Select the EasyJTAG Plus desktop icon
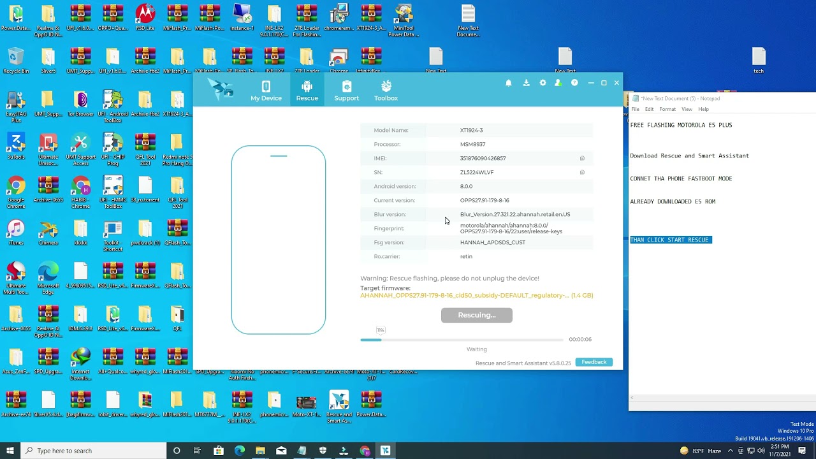The width and height of the screenshot is (816, 459). pyautogui.click(x=16, y=106)
